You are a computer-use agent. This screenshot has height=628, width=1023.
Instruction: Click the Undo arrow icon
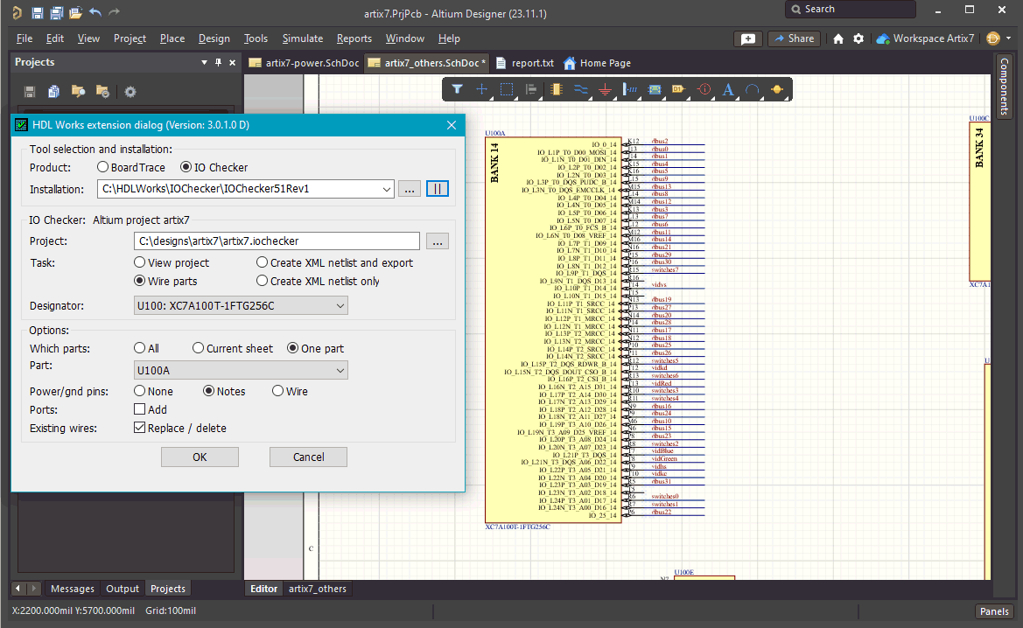pos(95,12)
